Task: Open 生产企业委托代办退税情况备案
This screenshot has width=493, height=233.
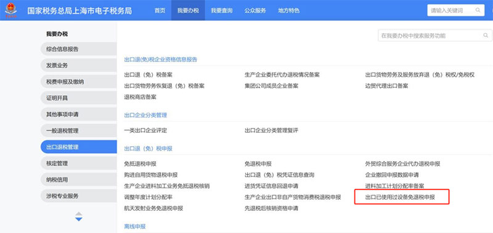Action: point(282,74)
